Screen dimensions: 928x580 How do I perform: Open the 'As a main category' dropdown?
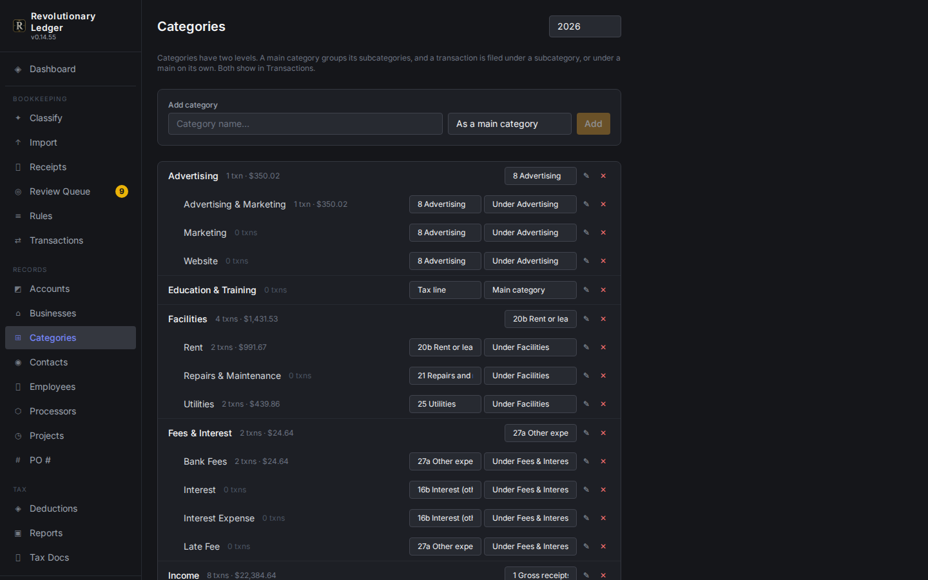coord(510,124)
